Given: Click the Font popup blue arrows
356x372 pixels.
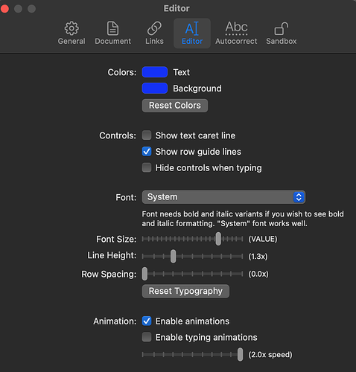Looking at the screenshot, I should point(299,197).
